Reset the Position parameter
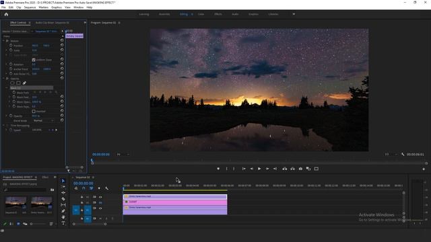The width and height of the screenshot is (431, 242). [62, 45]
